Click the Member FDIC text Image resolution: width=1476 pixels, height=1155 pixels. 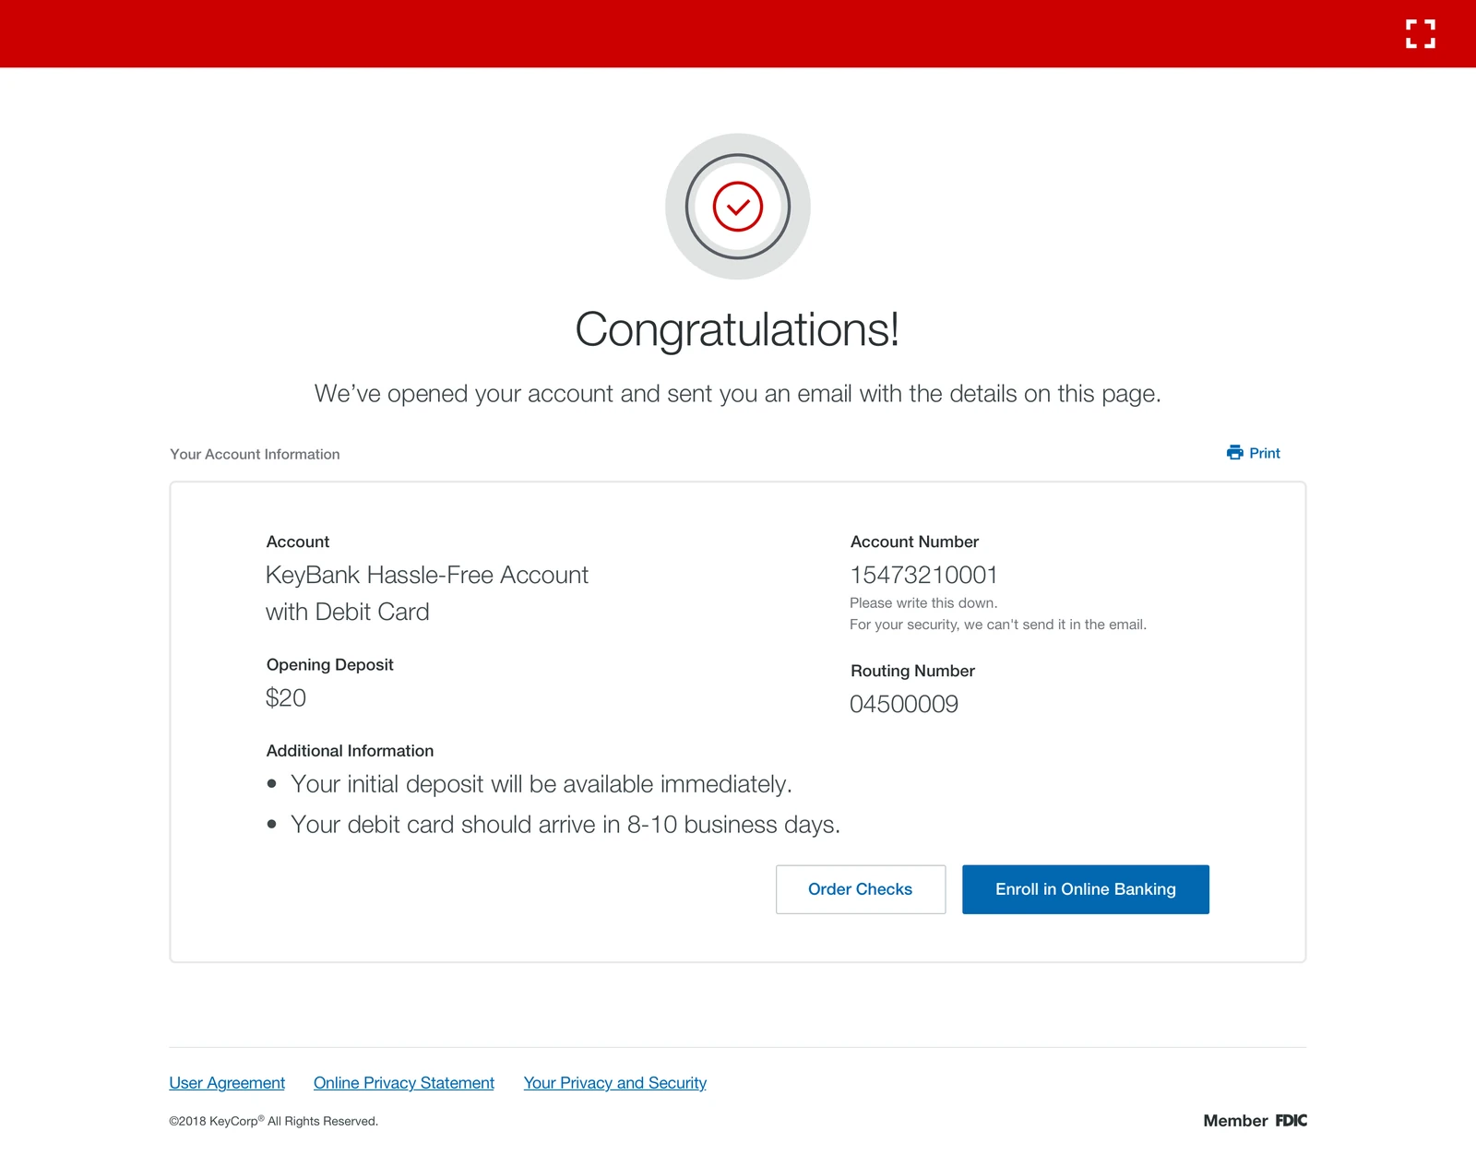(1255, 1121)
